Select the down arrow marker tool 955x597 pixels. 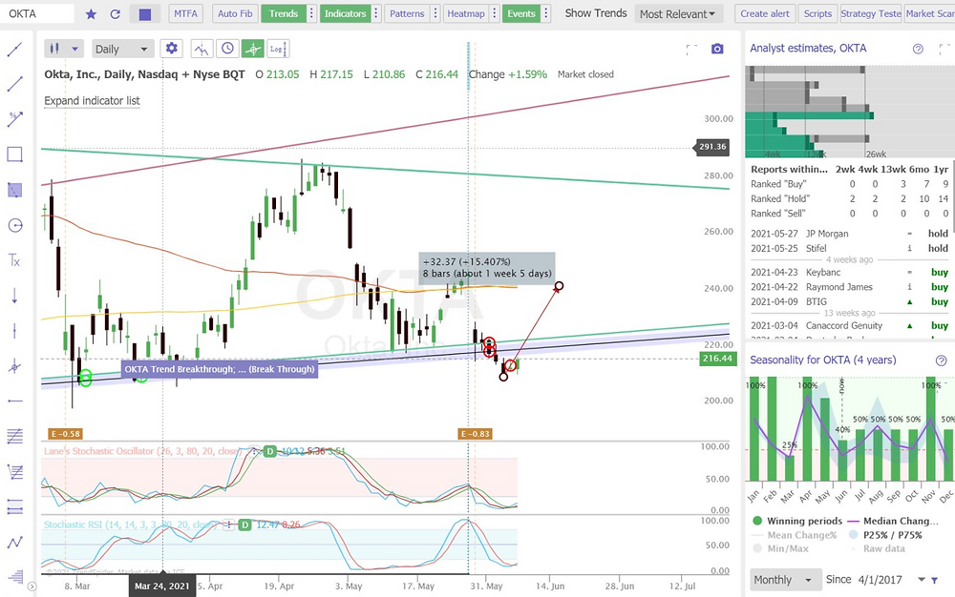click(x=14, y=296)
